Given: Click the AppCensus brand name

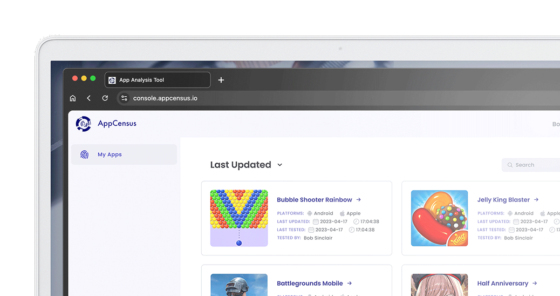Looking at the screenshot, I should point(117,123).
